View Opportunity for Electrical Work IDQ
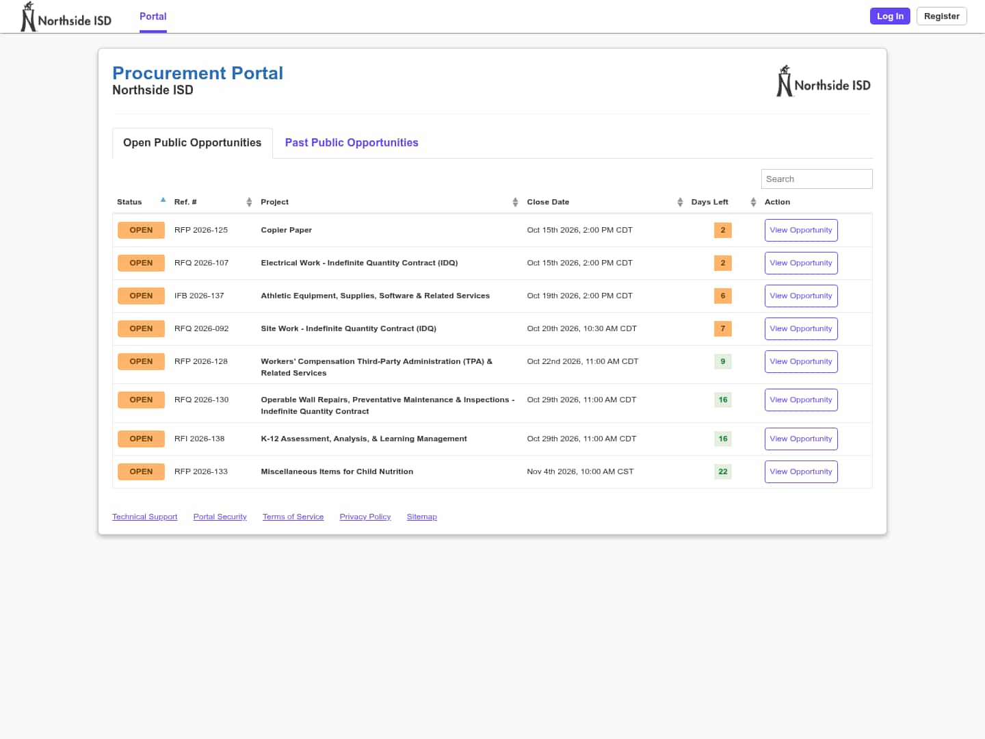Image resolution: width=985 pixels, height=739 pixels. pos(801,263)
